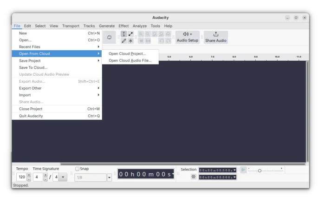Expand the snap value 1/8 dropdown

click(109, 177)
